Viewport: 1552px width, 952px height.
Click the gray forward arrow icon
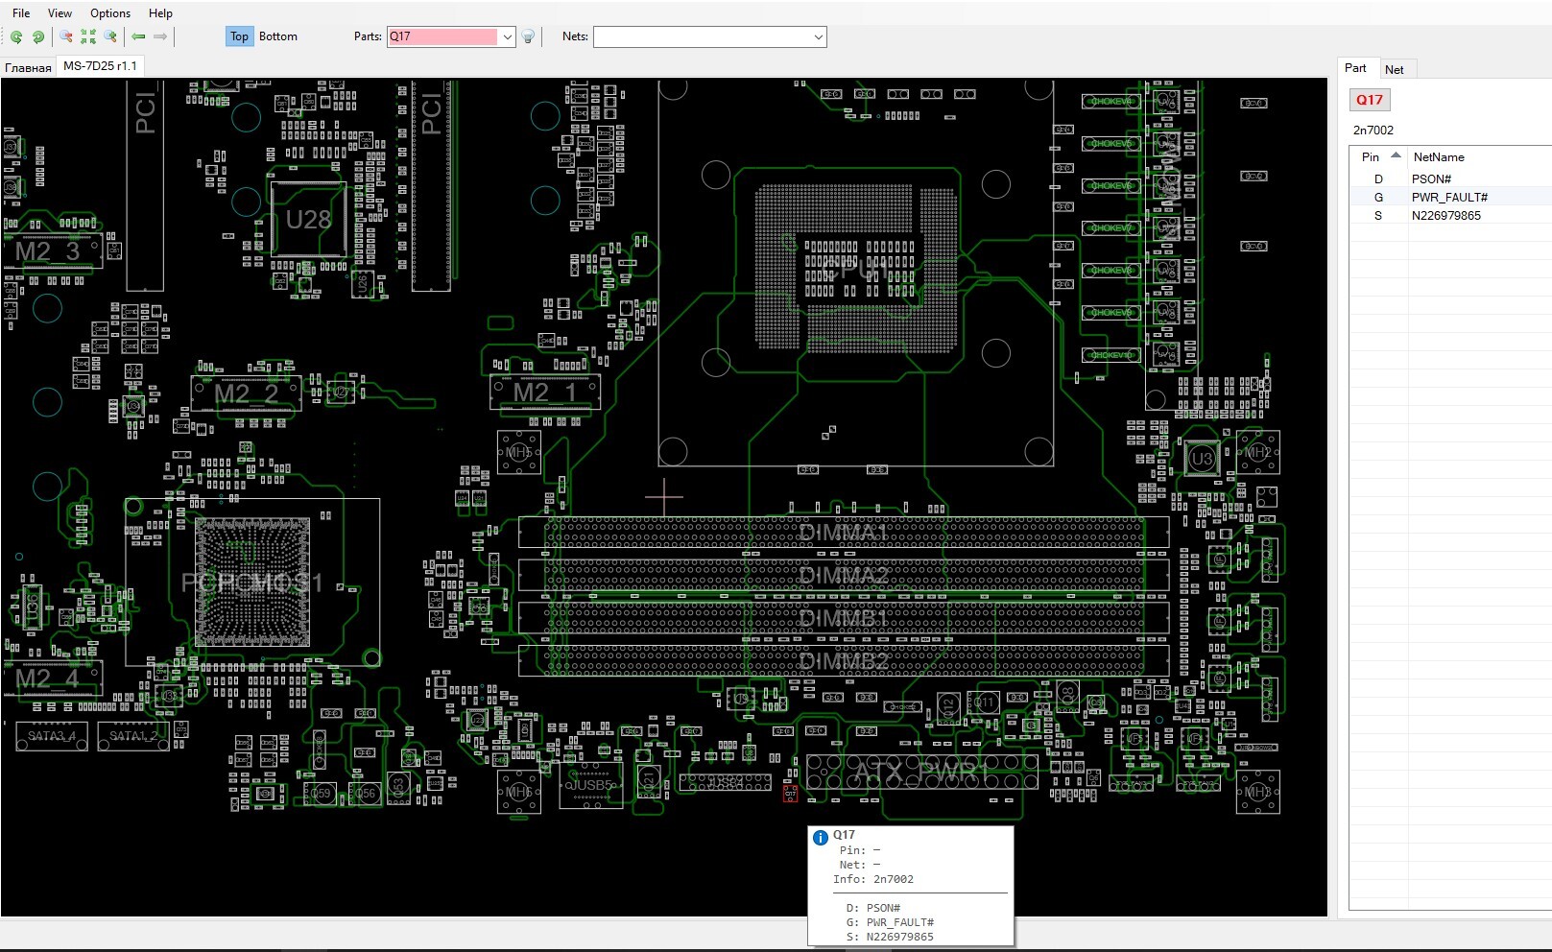coord(160,36)
